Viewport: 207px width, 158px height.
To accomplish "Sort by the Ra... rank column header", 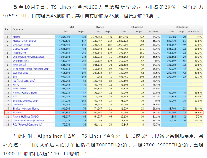I will point(7,30).
